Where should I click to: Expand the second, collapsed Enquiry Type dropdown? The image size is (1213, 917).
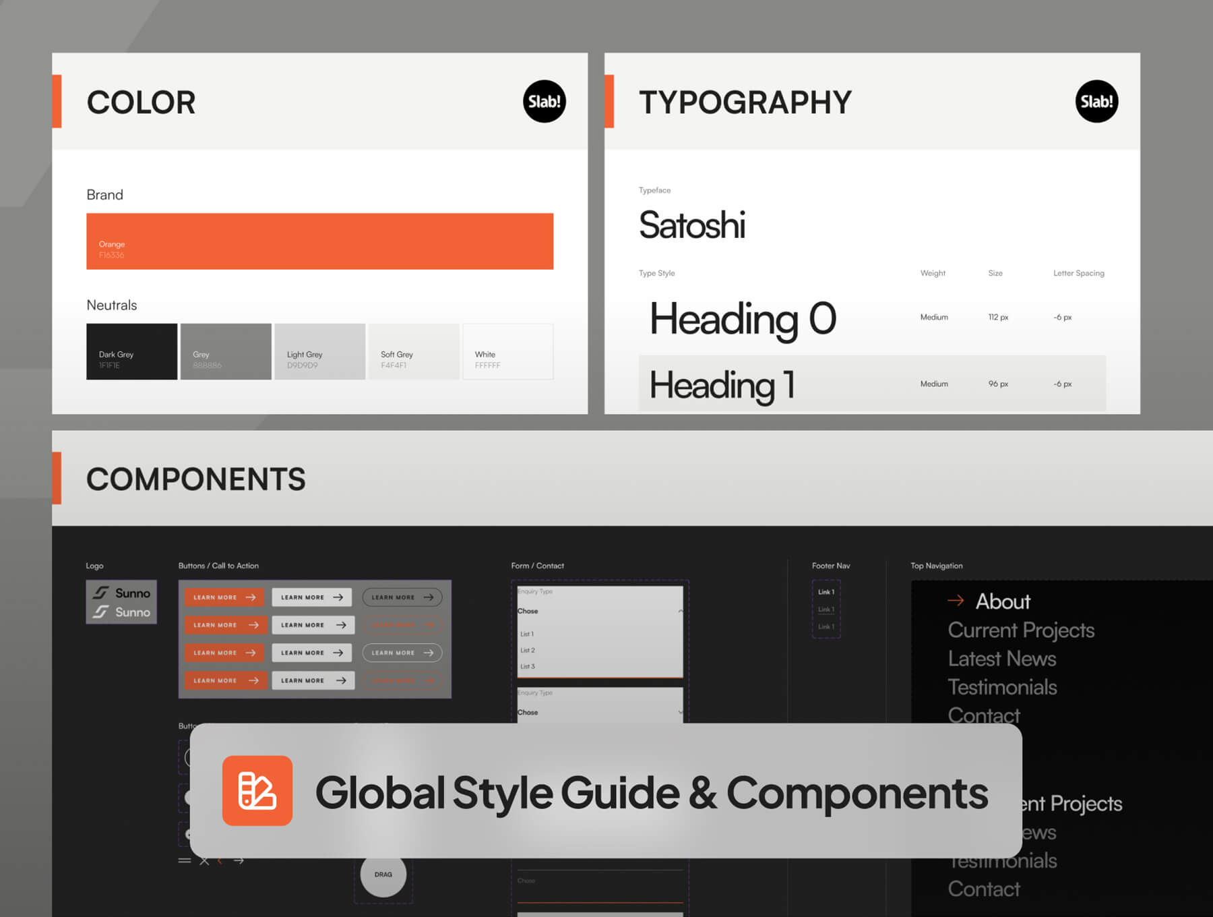680,712
